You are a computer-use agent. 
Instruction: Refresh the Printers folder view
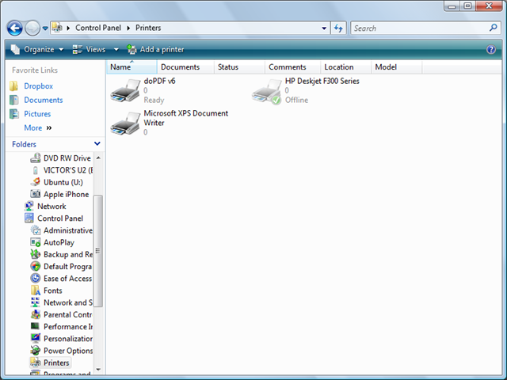(338, 28)
